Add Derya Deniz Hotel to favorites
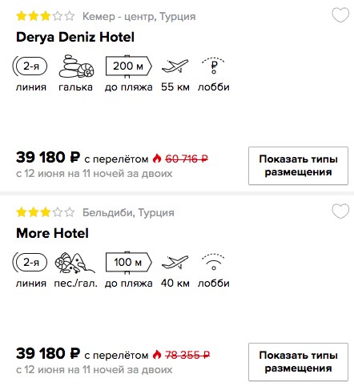The image size is (354, 386). (340, 15)
